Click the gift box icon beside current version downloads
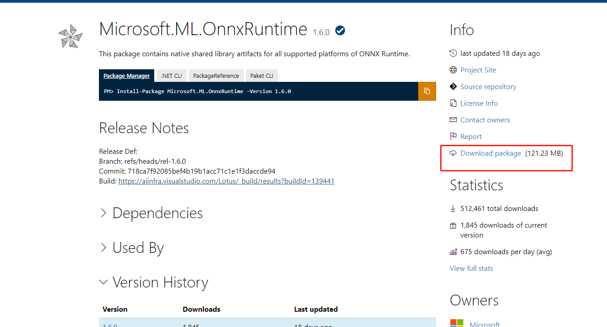607x327 pixels. click(453, 225)
